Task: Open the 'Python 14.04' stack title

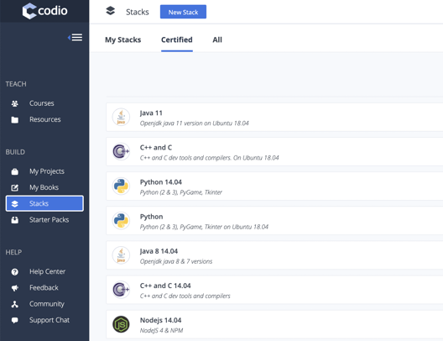Action: tap(161, 182)
